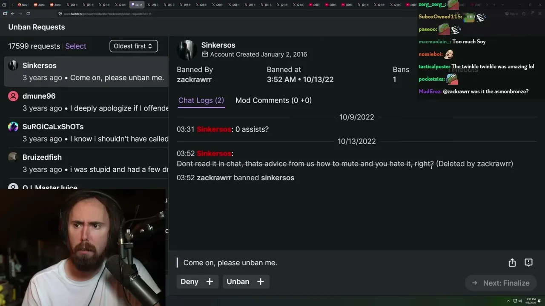Click the Deny button
The height and width of the screenshot is (306, 545).
[x=197, y=281]
